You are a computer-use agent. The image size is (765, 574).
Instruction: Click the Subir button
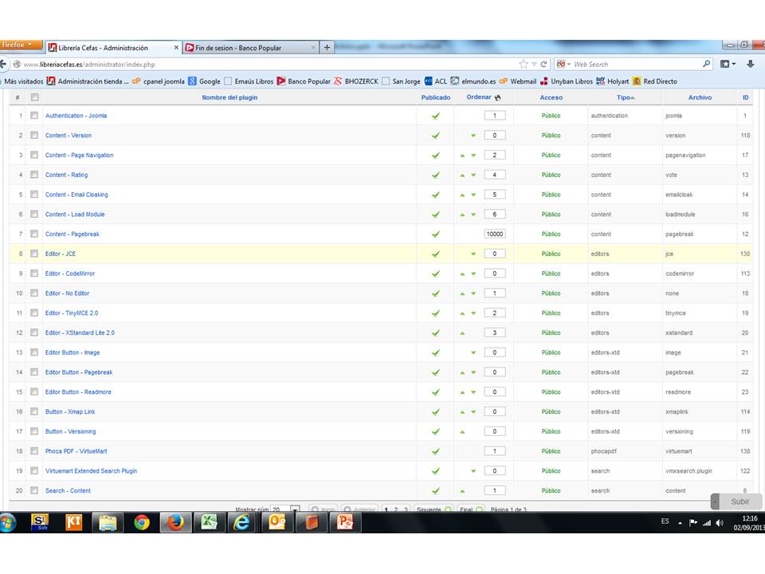[736, 501]
